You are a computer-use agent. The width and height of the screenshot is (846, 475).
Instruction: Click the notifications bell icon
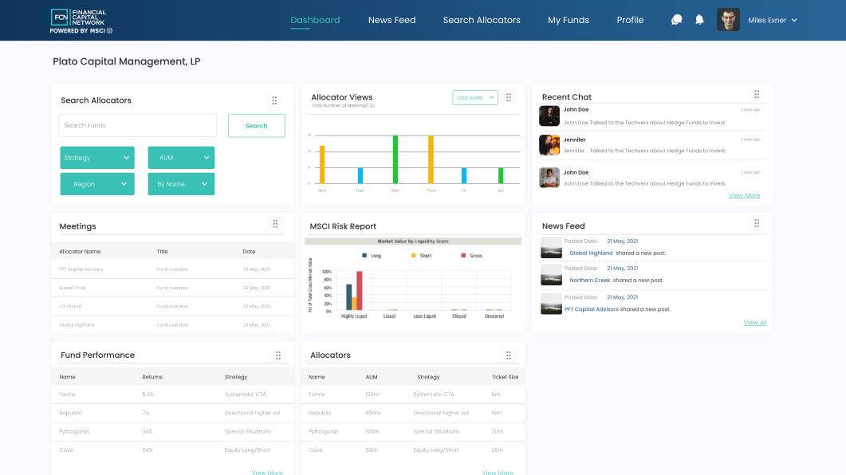(699, 20)
